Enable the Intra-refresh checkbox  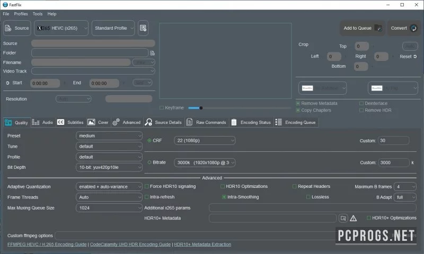147,197
